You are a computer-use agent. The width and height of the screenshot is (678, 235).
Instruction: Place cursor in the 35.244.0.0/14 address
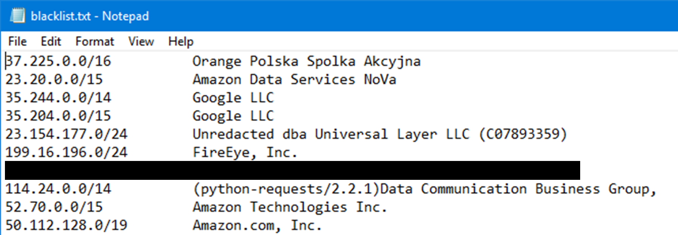(58, 97)
